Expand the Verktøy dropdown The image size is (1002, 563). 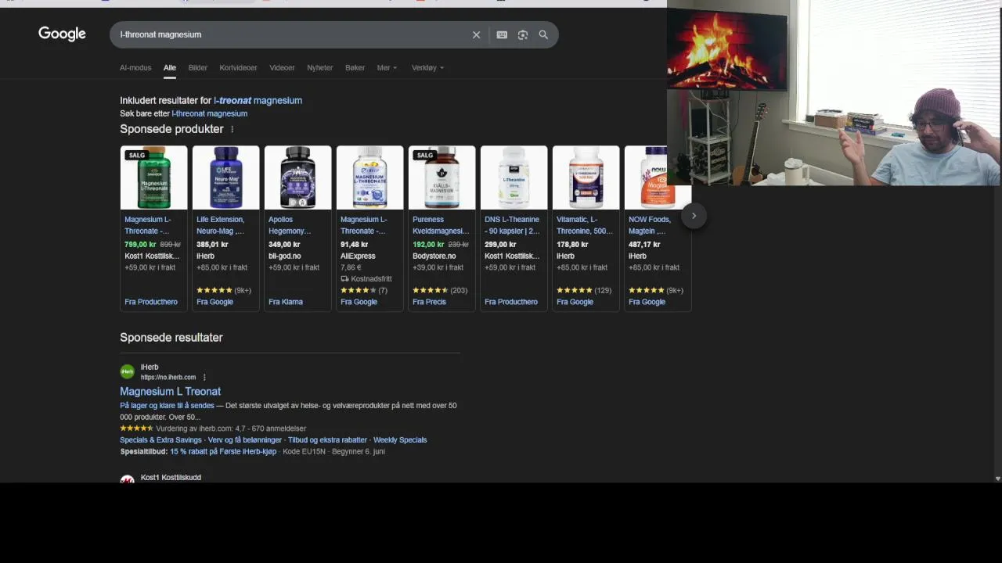tap(427, 68)
